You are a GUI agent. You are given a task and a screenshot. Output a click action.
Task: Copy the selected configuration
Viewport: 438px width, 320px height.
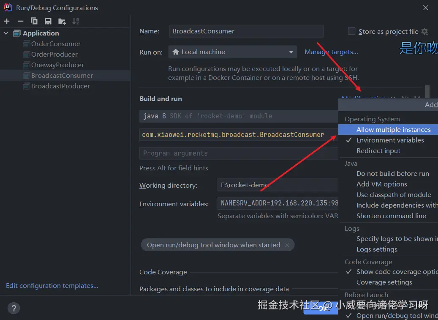pyautogui.click(x=34, y=21)
